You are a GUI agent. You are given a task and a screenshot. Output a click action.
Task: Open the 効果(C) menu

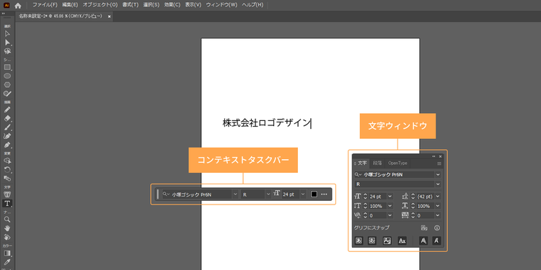tap(172, 5)
